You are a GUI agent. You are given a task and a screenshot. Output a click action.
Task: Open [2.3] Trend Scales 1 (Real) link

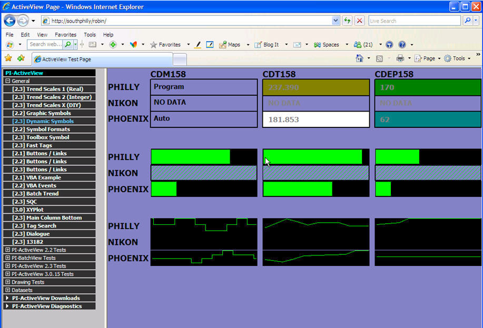(x=48, y=89)
